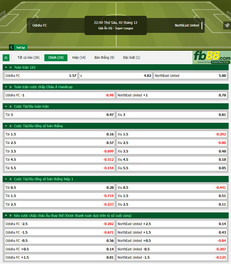
Task: Select Tài 1.5 at 0.16
Action: click(59, 134)
